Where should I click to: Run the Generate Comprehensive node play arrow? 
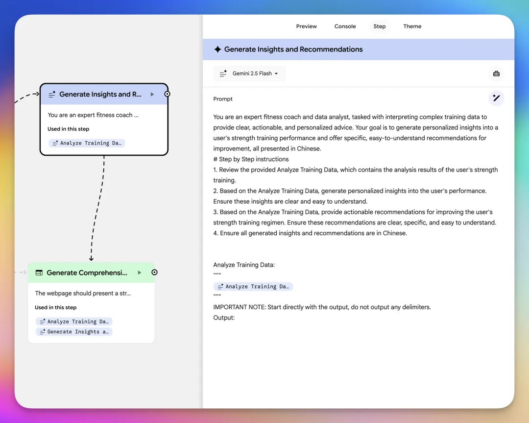140,273
